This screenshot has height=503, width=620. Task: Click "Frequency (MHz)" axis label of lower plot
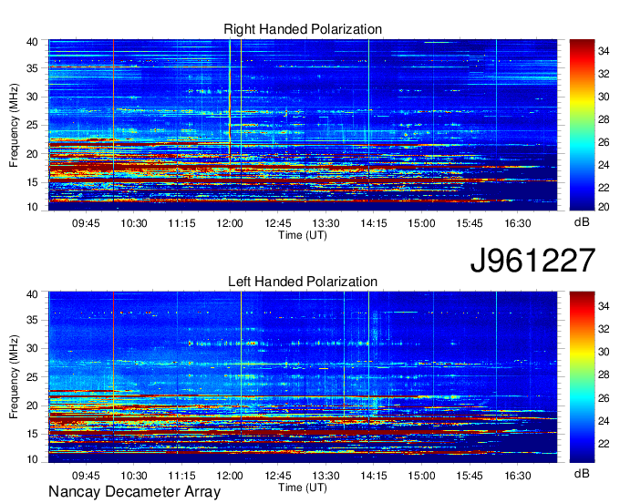coord(14,377)
